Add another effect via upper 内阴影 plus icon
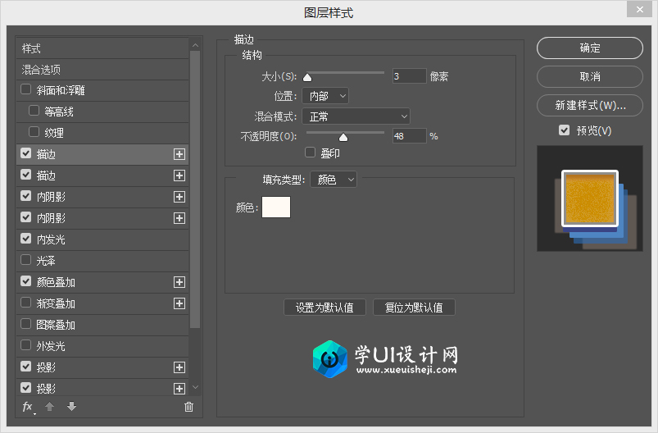This screenshot has width=658, height=433. (x=179, y=197)
